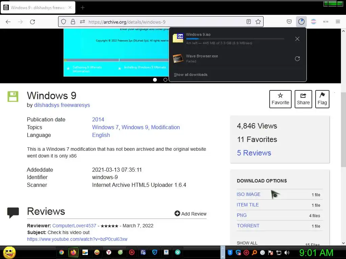Download the TORRENT option
Viewport: 346px width, 259px height.
(x=248, y=226)
